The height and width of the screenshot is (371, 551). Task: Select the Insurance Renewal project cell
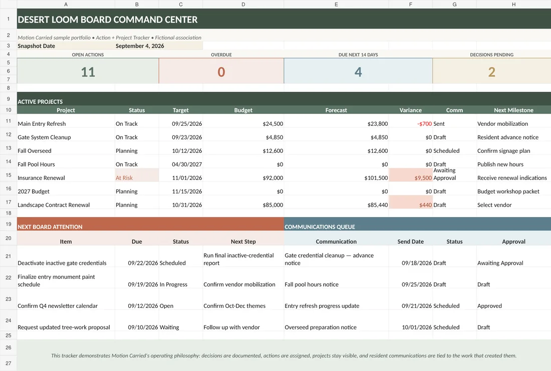coord(66,175)
